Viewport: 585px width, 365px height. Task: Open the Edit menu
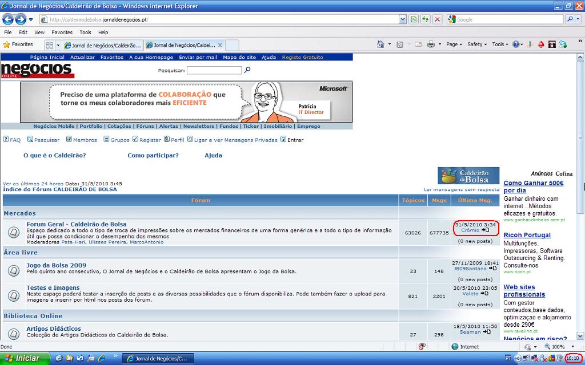tap(23, 33)
